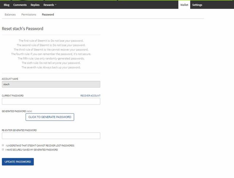Select the Wallet tab
This screenshot has height=178, width=234.
pyautogui.click(x=184, y=5)
